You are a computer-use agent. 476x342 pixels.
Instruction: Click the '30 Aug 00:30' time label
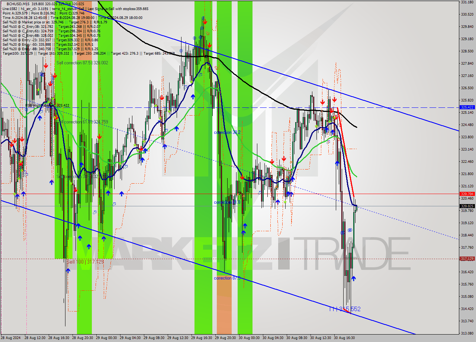249,338
